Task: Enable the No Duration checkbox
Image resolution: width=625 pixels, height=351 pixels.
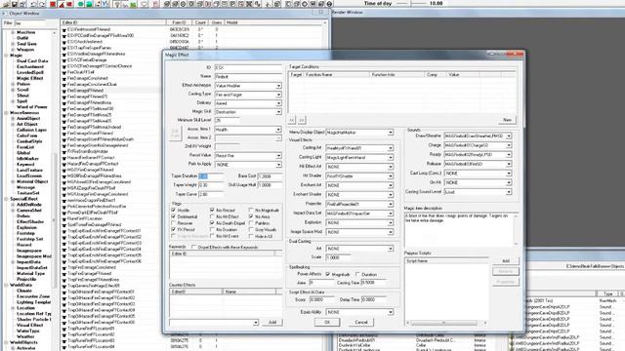Action: 212,230
